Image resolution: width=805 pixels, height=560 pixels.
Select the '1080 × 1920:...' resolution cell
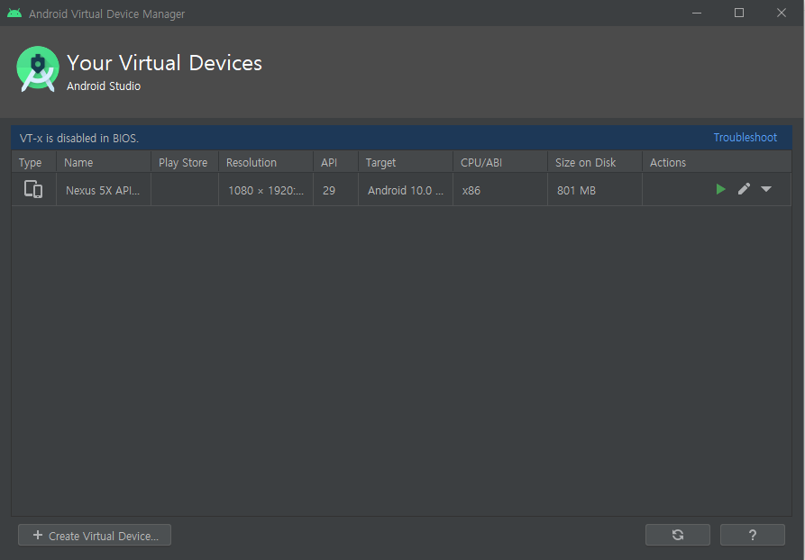266,190
